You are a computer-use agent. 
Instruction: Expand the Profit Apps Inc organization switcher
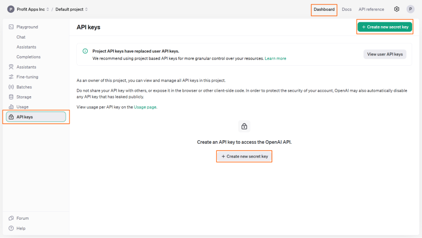(33, 9)
